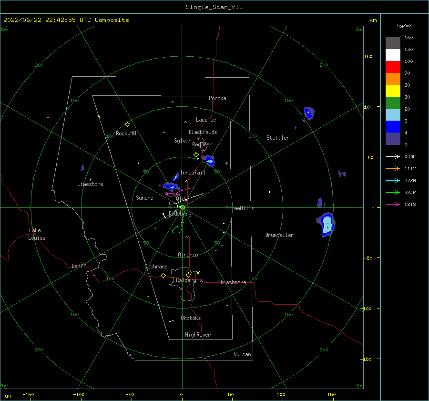429x401 pixels.
Task: Click the storm cell southeast of RedDeer
Action: point(209,161)
